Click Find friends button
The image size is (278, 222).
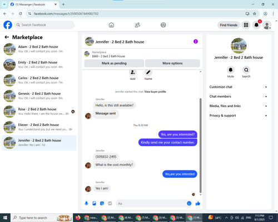click(229, 25)
